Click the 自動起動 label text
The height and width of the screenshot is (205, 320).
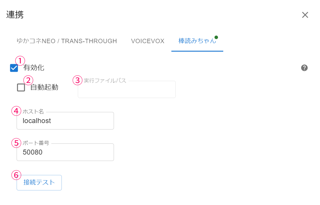click(44, 87)
